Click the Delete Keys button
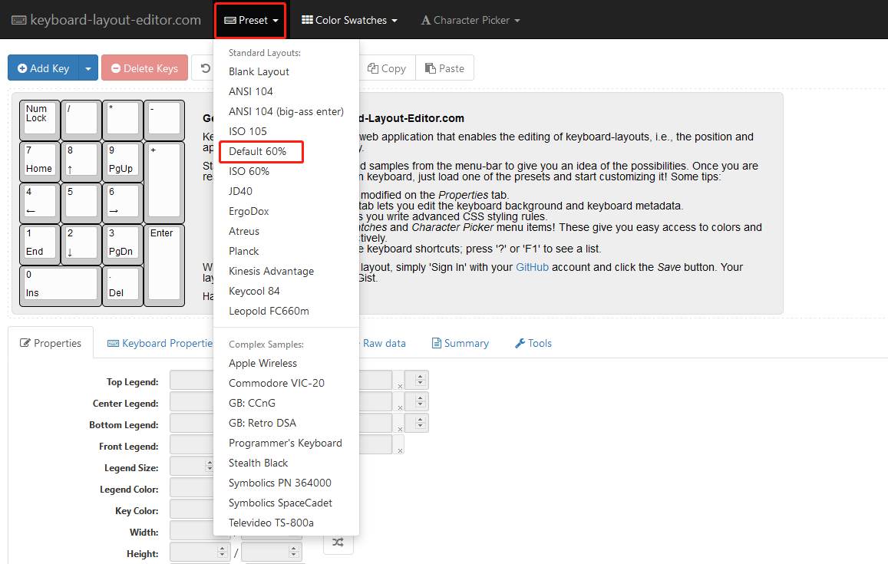This screenshot has height=564, width=888. coord(144,68)
